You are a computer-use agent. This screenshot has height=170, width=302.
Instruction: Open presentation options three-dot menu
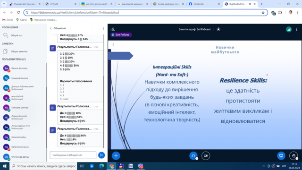point(113,45)
